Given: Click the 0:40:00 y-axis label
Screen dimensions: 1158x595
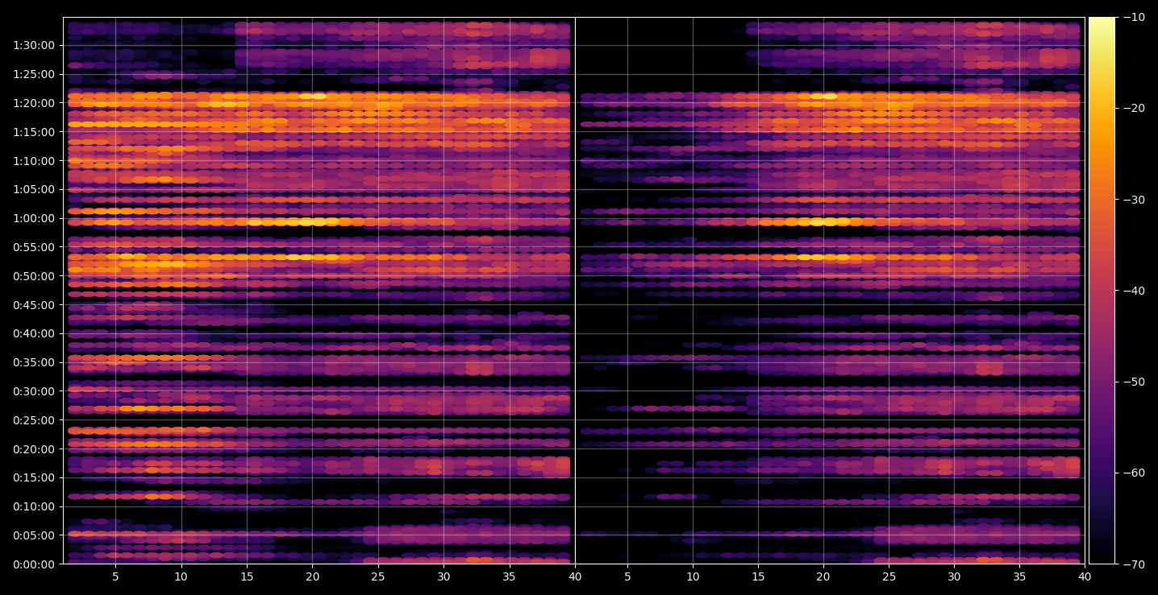Looking at the screenshot, I should (33, 333).
